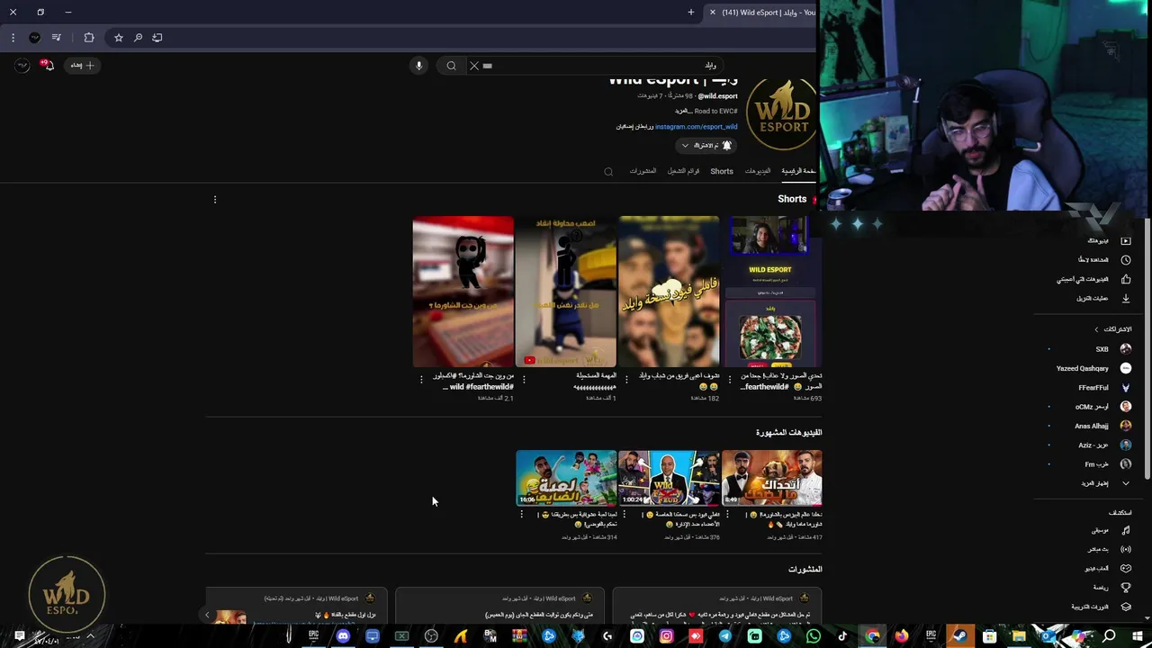Expand the Subscriptions section header arrow

point(1096,329)
